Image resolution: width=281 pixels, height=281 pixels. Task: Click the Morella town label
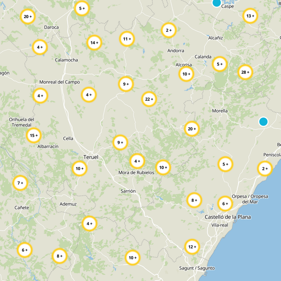pos(220,111)
